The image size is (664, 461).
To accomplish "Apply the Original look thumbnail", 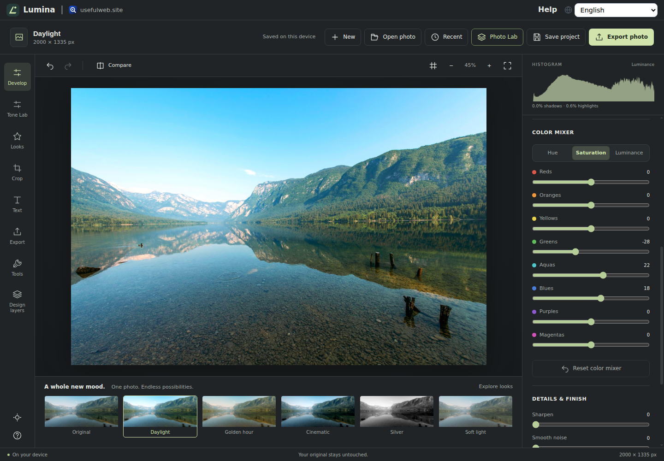I will (x=81, y=416).
